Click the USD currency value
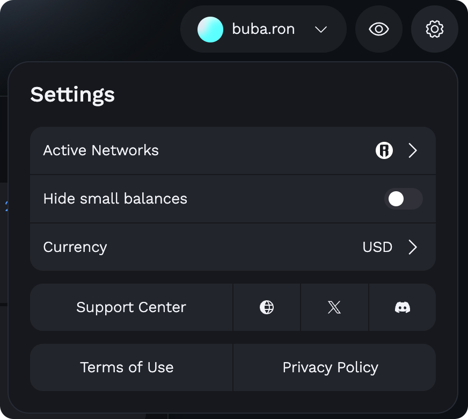 click(x=377, y=247)
